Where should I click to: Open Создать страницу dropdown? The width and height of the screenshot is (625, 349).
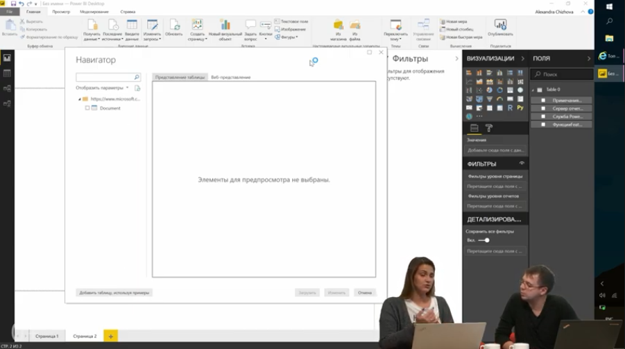click(197, 31)
